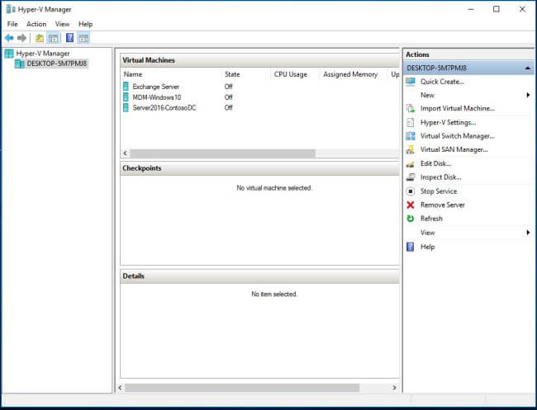
Task: Click the Exchange Server VM icon
Action: click(x=126, y=87)
